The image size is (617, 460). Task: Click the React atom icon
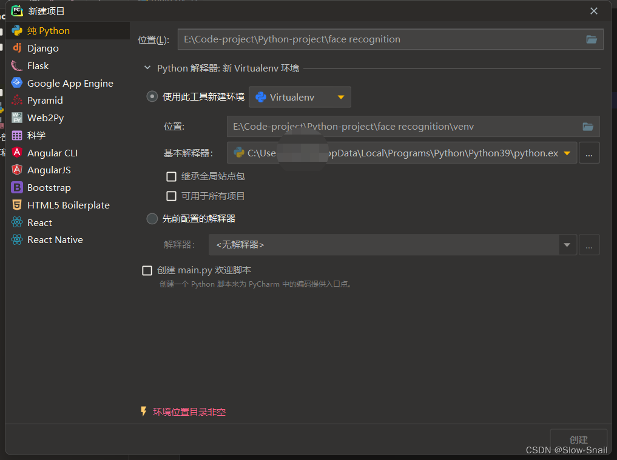tap(17, 222)
